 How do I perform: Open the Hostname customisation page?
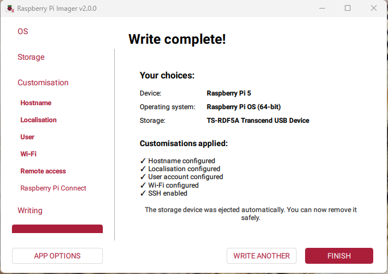36,103
